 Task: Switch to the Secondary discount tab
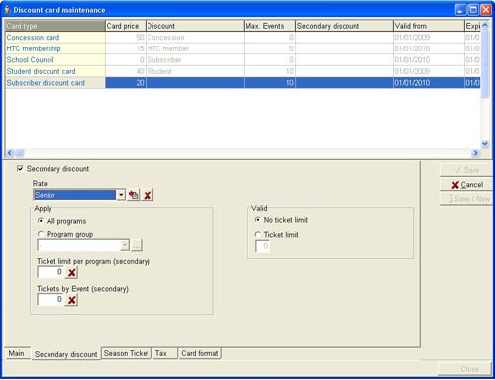pos(66,354)
